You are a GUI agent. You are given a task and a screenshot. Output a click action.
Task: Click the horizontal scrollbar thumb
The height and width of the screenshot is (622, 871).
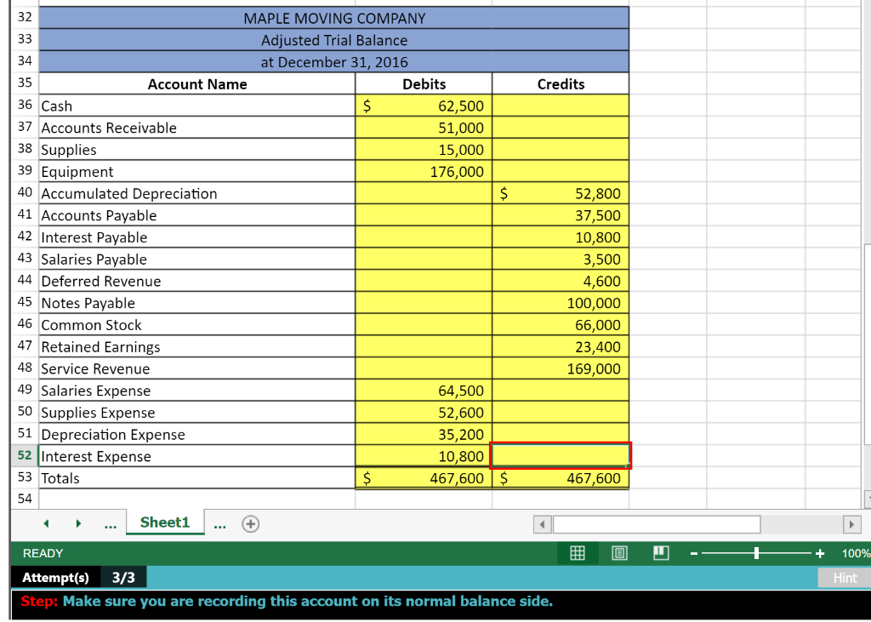[x=657, y=524]
